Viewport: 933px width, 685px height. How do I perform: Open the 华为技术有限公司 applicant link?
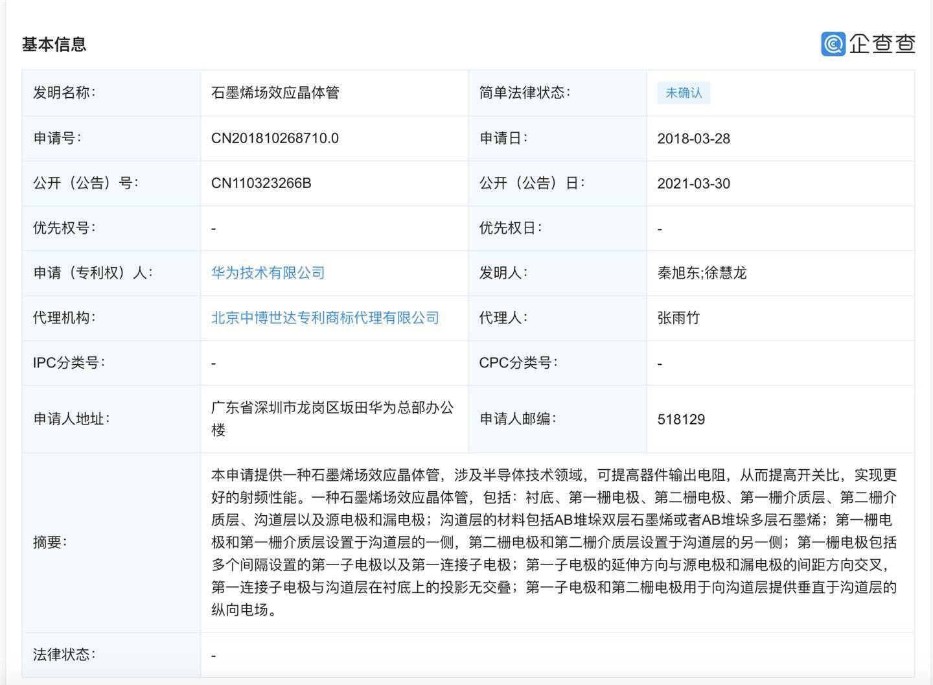[268, 273]
